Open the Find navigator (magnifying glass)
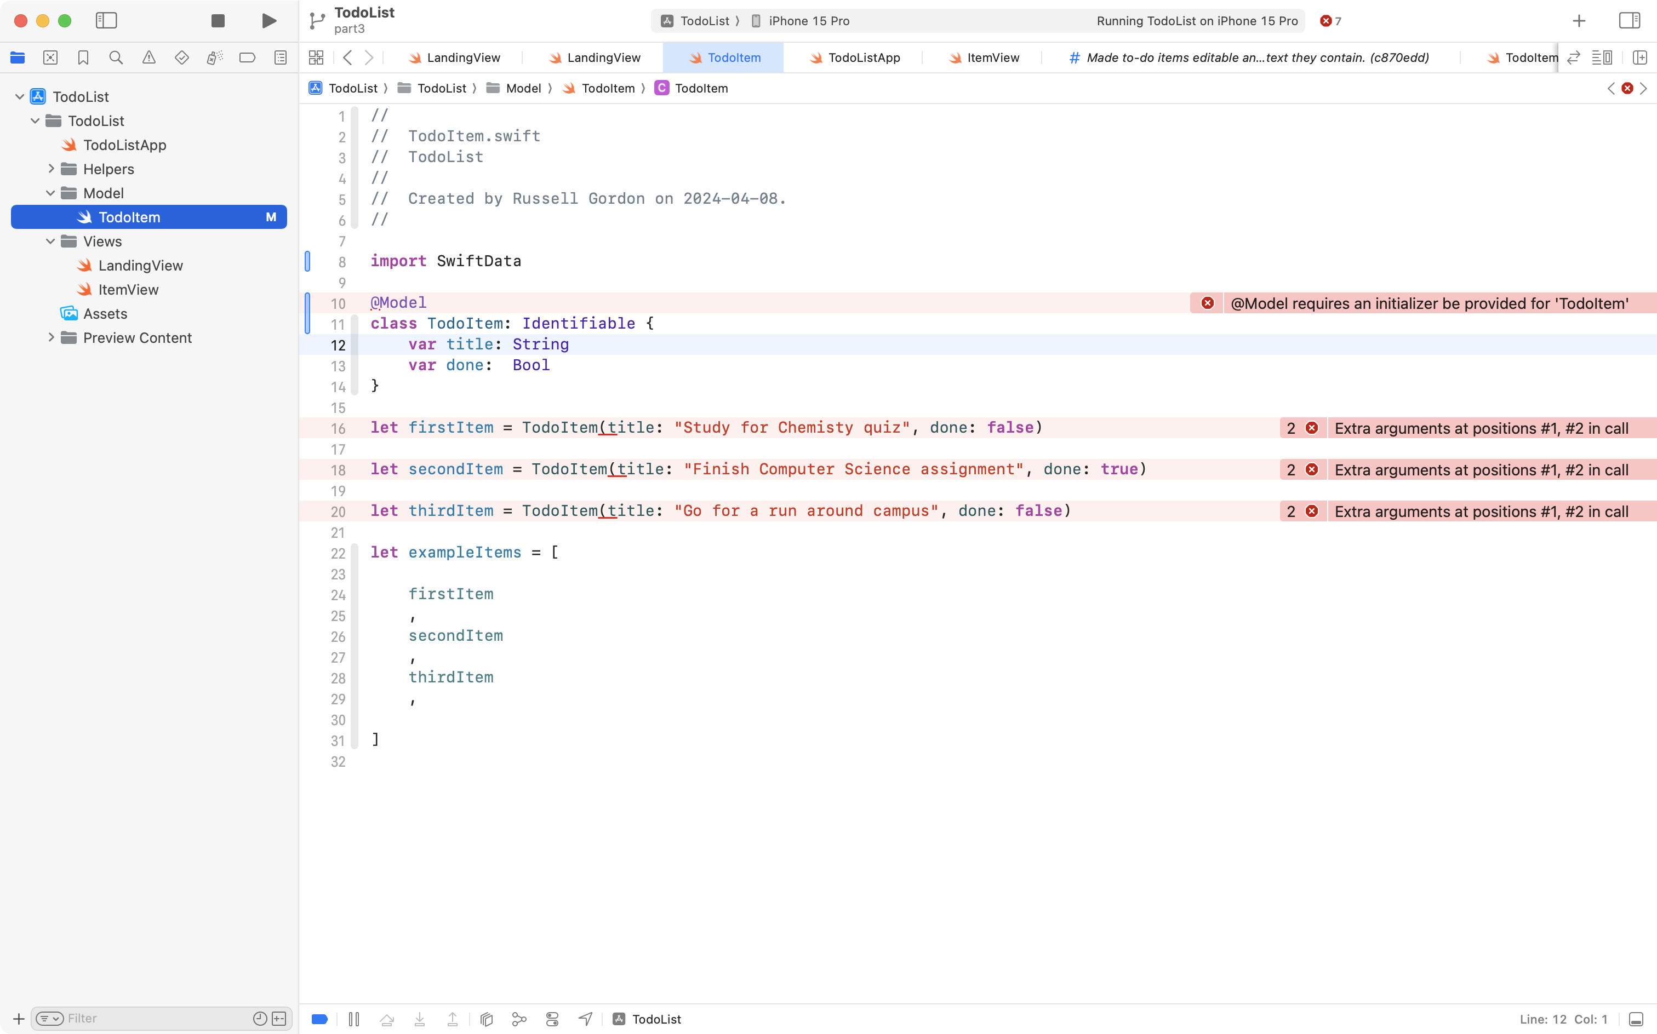This screenshot has width=1657, height=1034. 116,58
